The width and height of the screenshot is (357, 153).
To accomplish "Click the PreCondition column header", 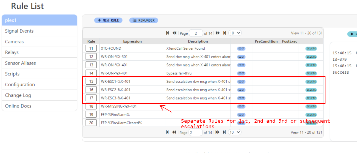I will 266,41.
